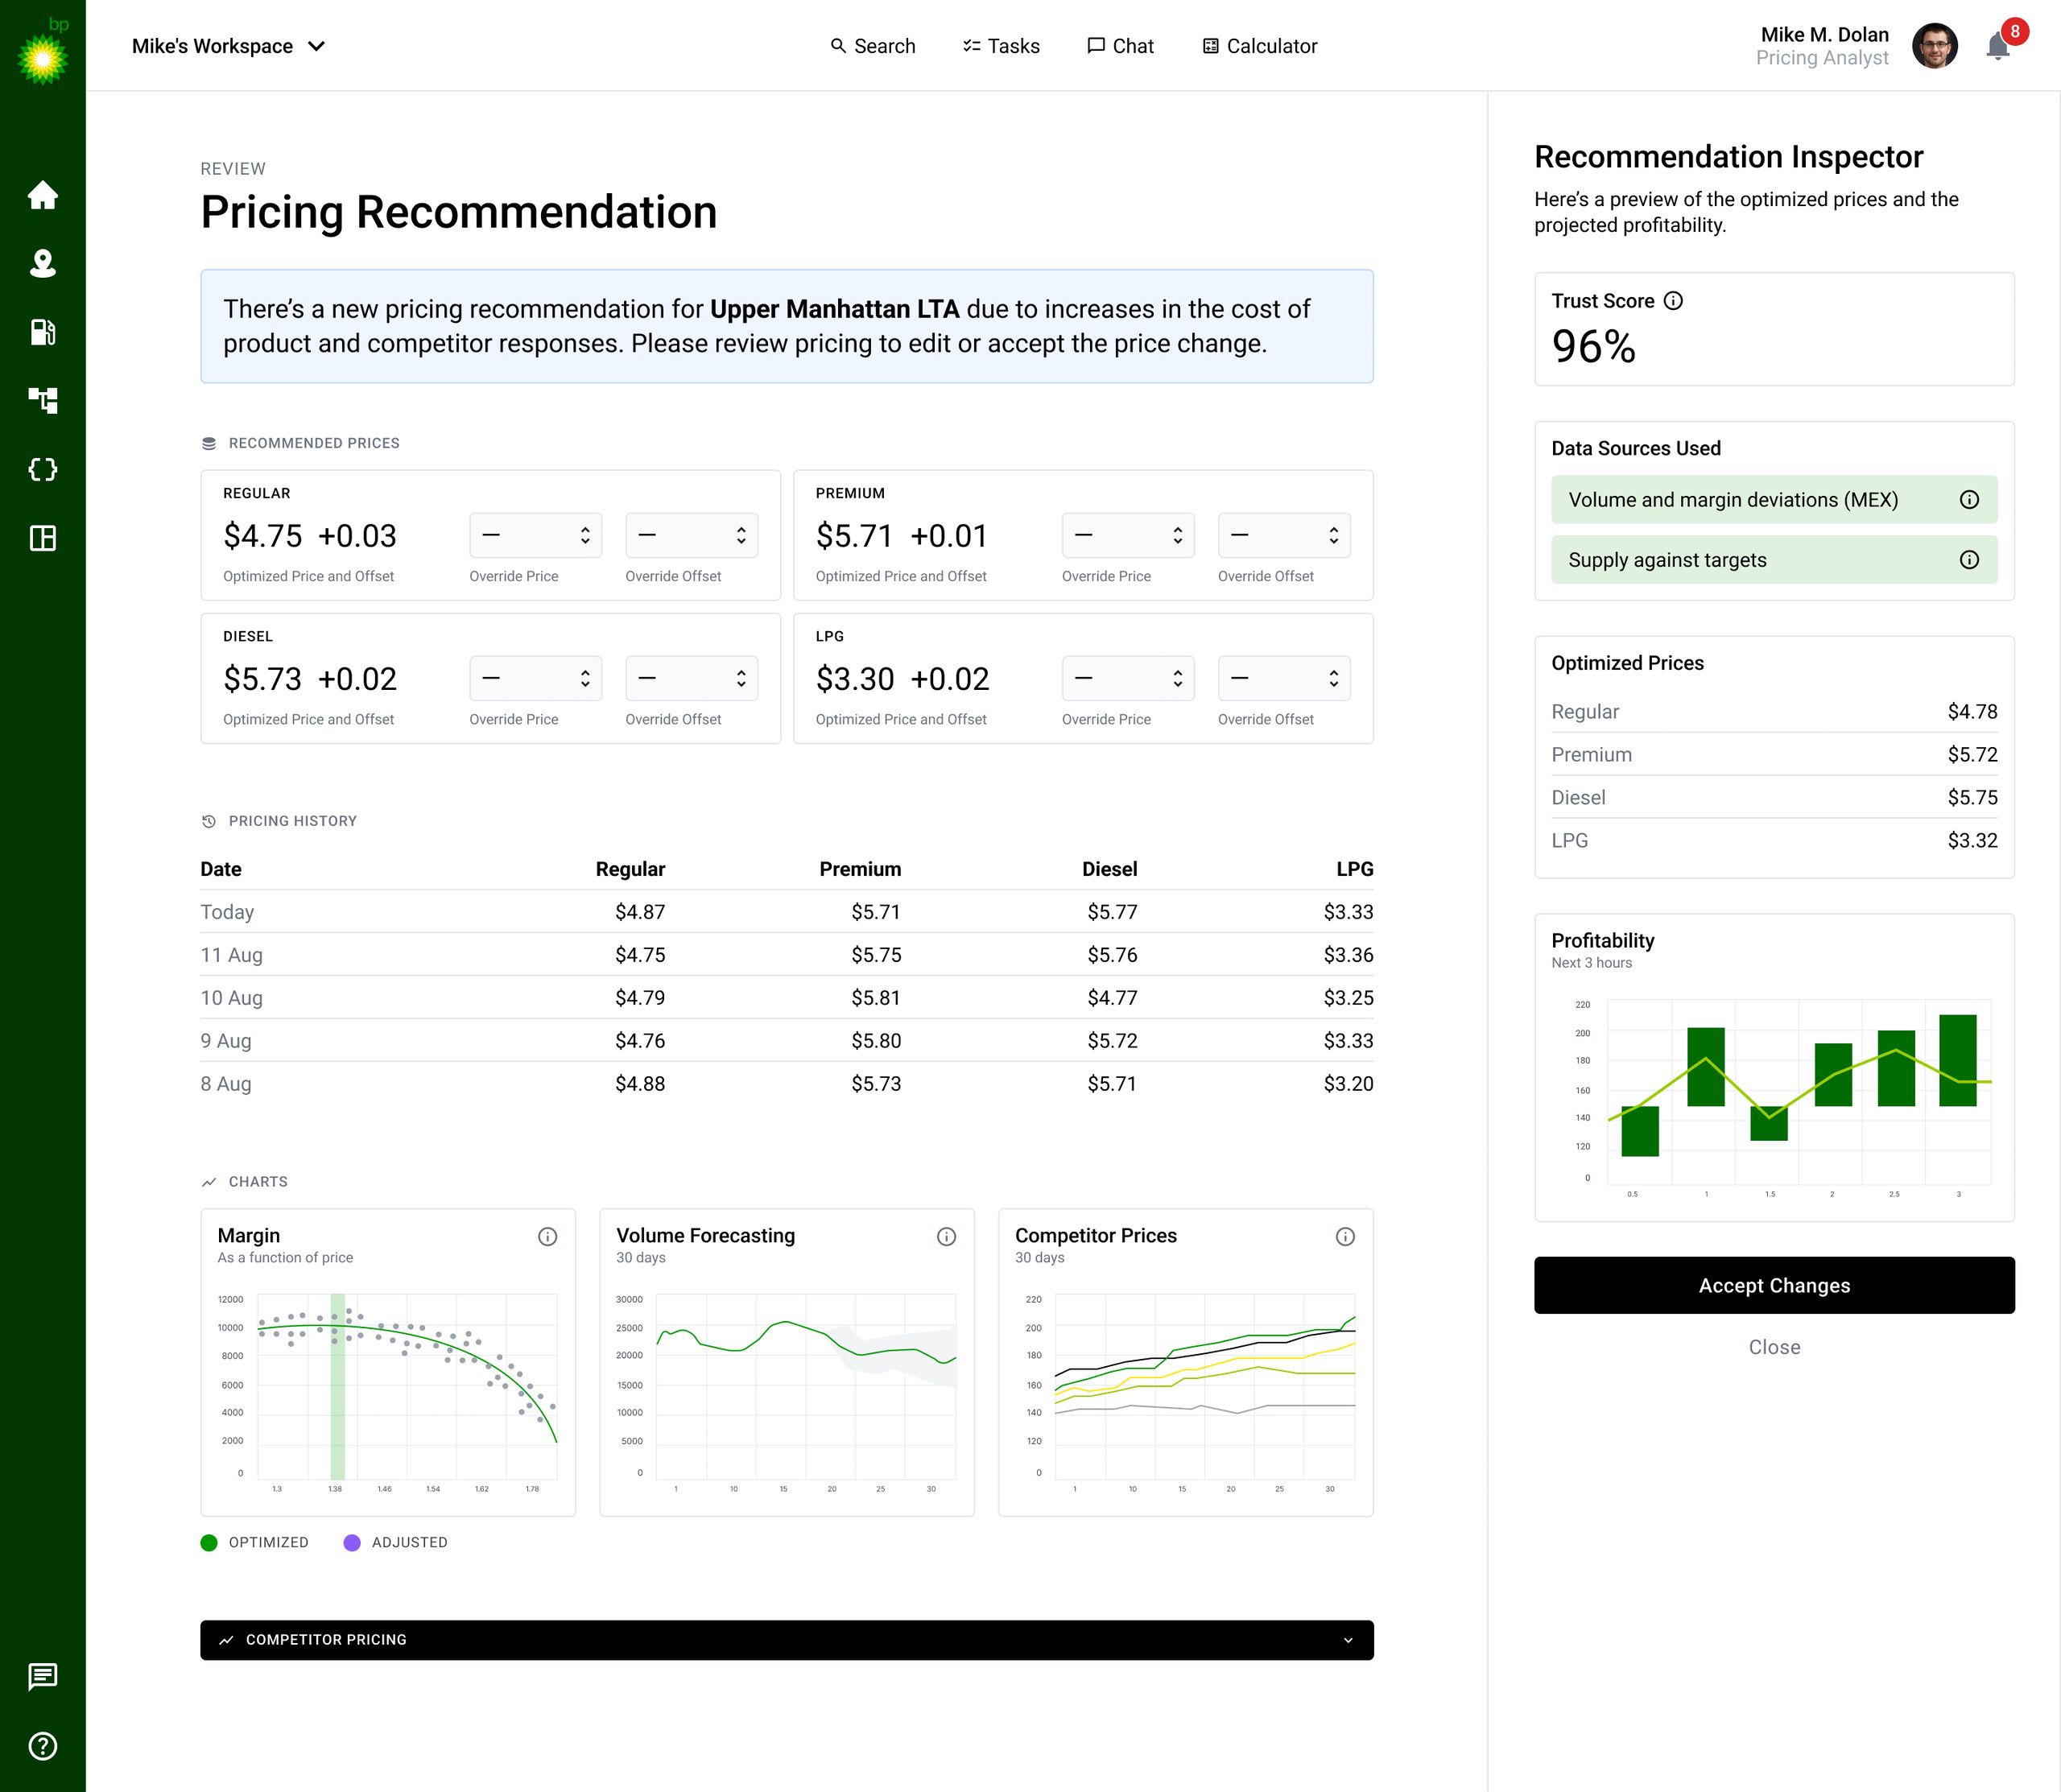Open Search in top navigation
2061x1792 pixels.
point(873,46)
